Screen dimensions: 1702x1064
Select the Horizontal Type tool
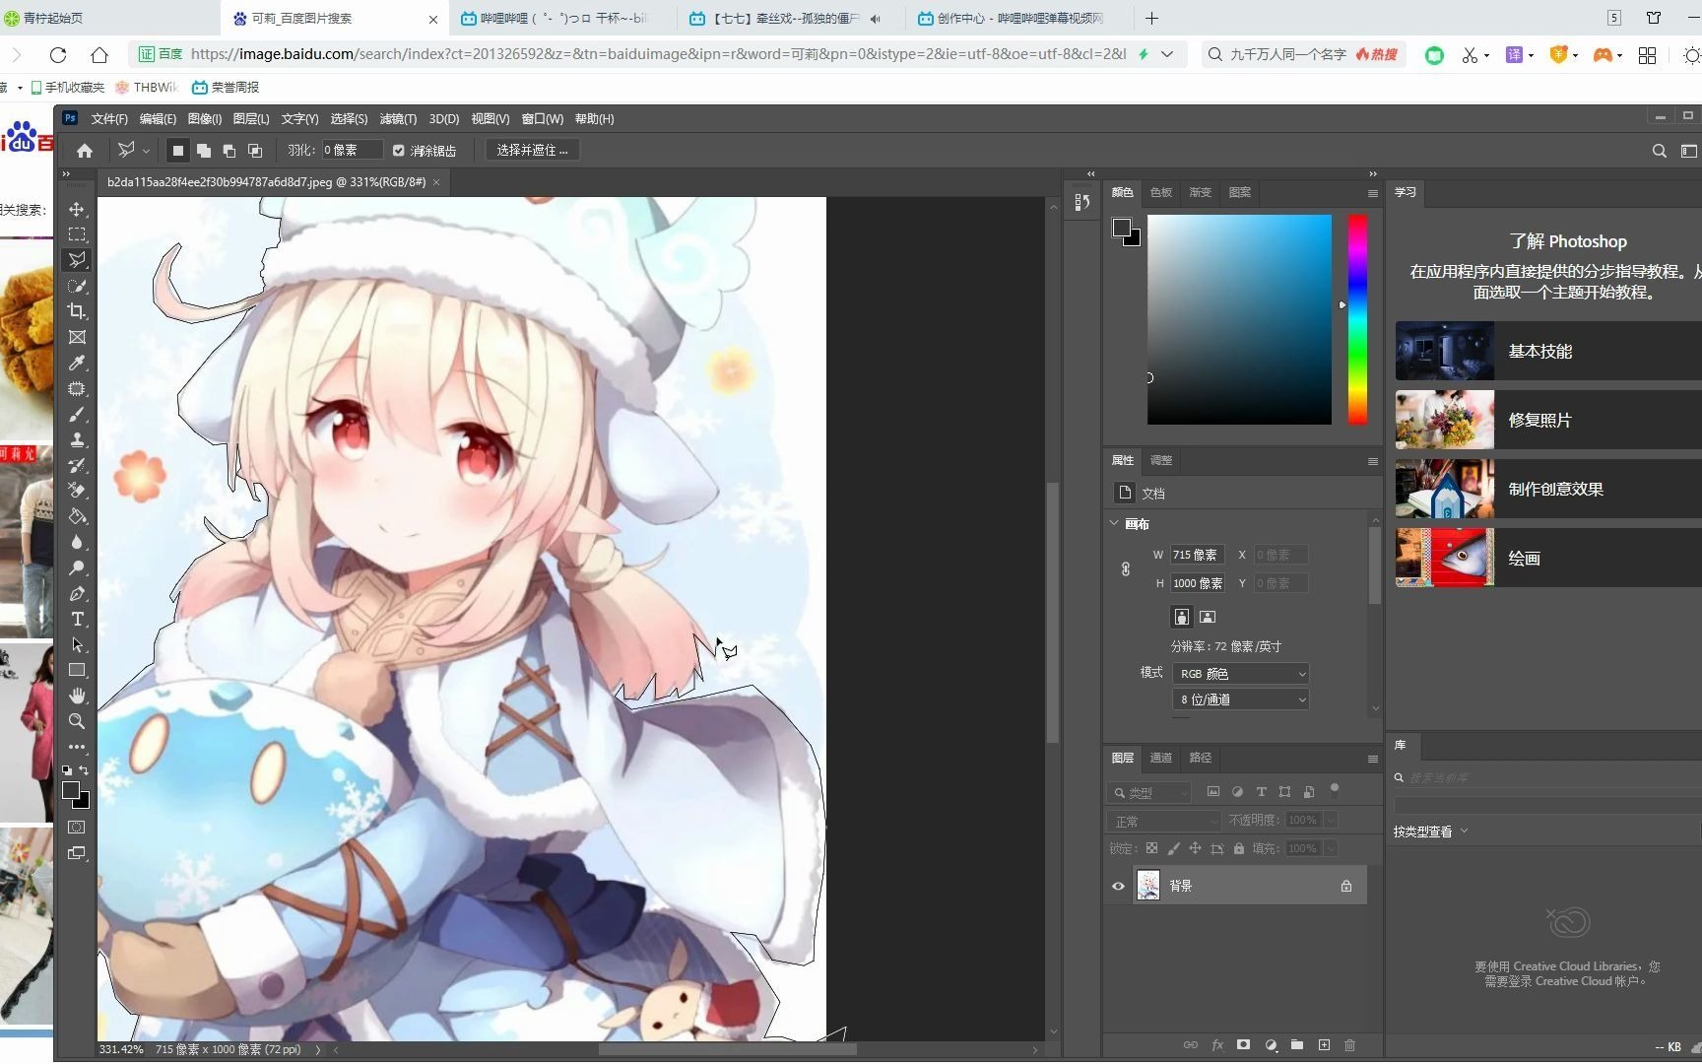click(77, 619)
